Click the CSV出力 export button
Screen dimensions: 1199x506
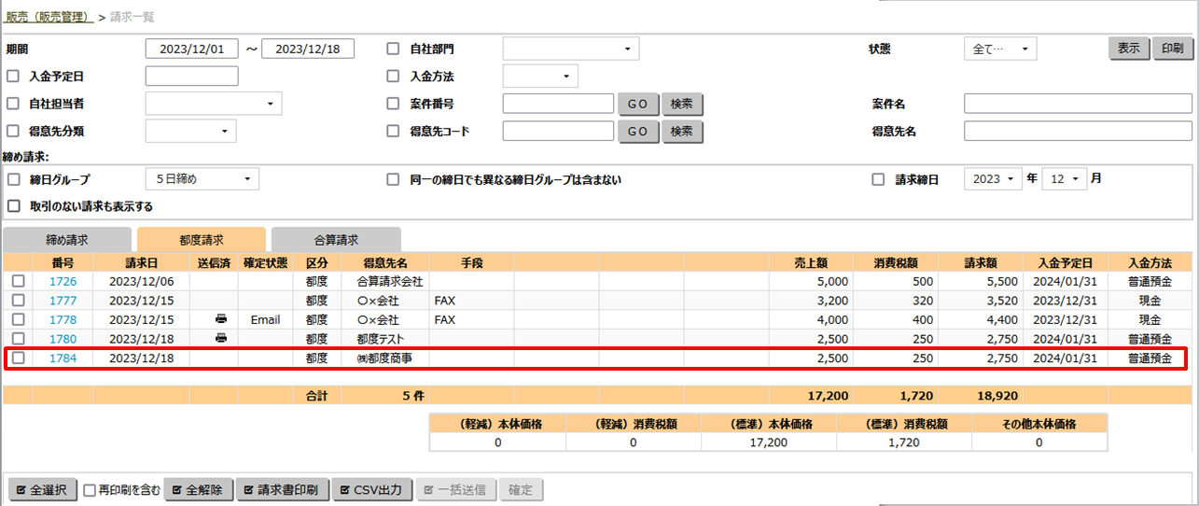point(371,490)
